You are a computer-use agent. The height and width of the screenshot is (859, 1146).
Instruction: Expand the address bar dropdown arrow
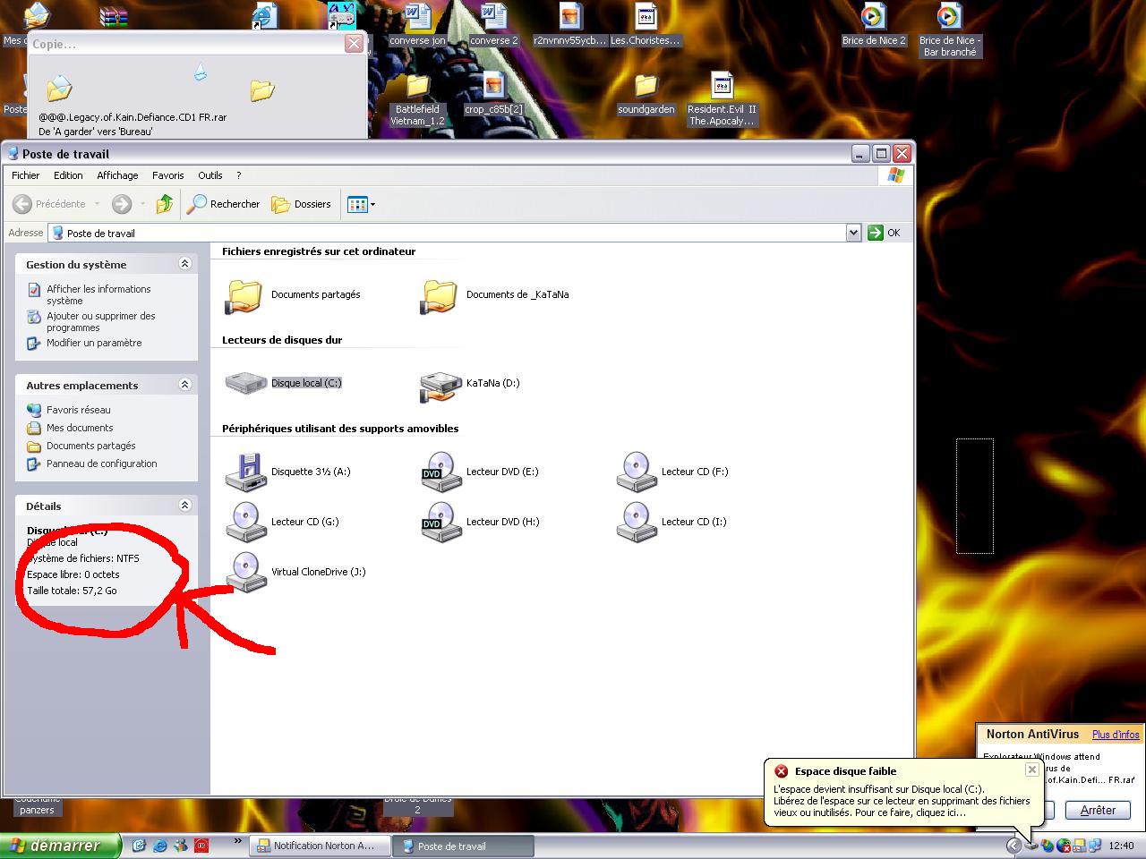[852, 233]
